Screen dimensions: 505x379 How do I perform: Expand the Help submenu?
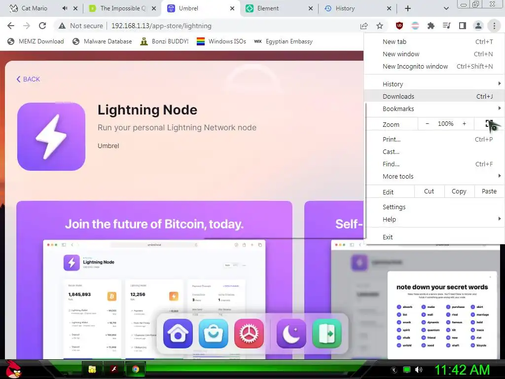434,219
